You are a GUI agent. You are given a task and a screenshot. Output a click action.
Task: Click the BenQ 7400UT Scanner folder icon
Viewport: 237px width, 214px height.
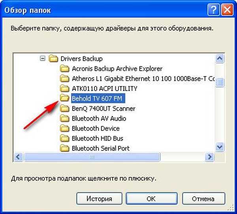(64, 108)
